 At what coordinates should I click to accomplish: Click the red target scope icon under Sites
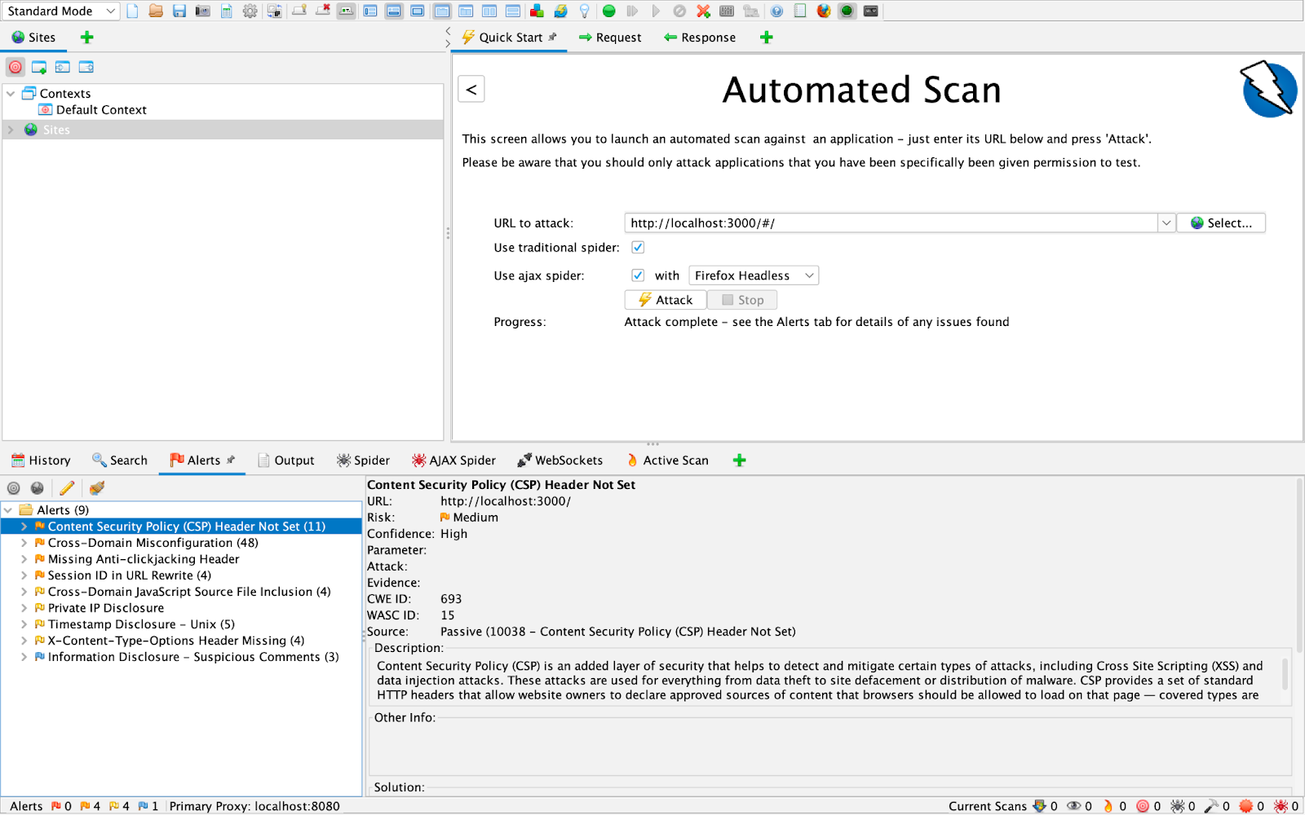click(x=15, y=67)
